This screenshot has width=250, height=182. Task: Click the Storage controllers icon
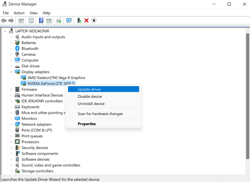[17, 171]
